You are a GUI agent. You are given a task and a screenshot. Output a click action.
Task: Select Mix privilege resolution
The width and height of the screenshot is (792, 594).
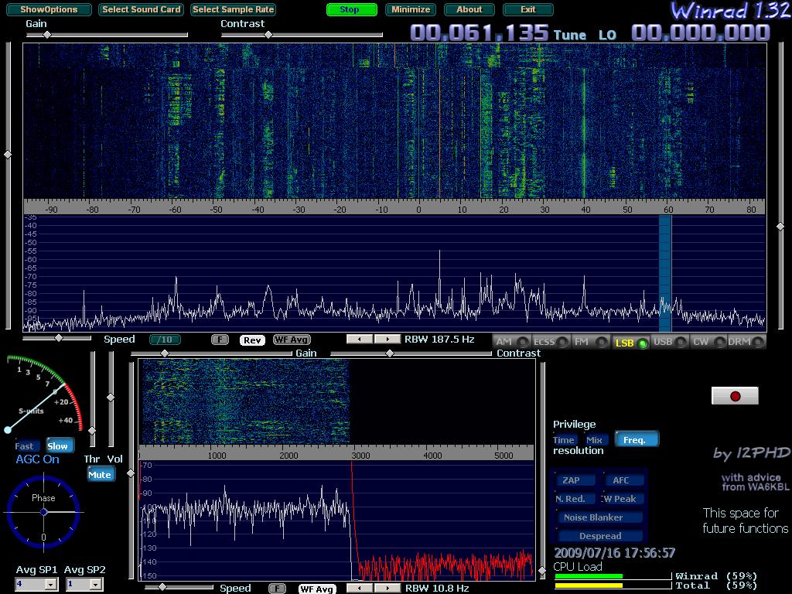595,440
